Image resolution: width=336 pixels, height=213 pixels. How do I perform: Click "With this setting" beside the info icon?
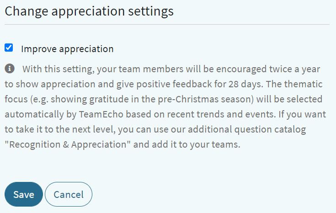tap(59, 69)
